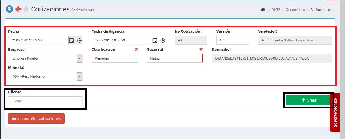Click the favorite star icon
The height and width of the screenshot is (139, 345).
pos(26,9)
